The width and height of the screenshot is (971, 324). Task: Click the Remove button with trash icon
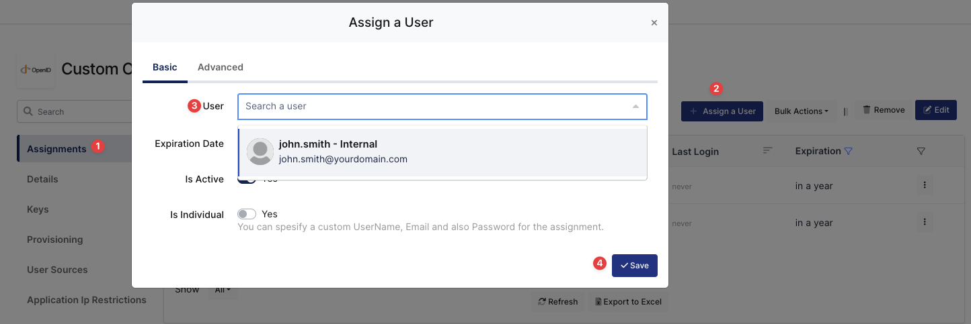884,110
